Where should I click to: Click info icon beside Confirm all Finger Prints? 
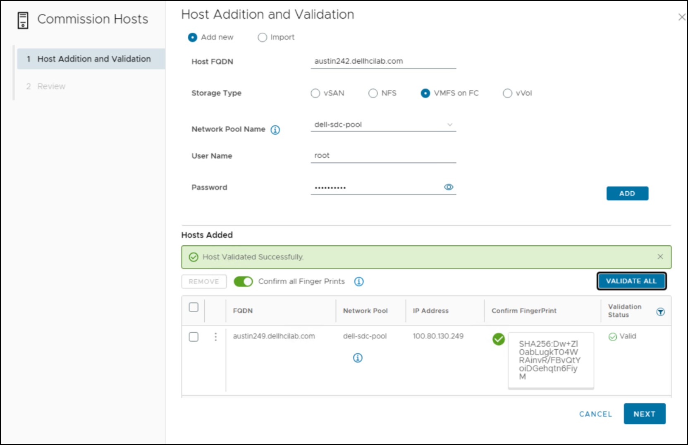click(x=359, y=282)
